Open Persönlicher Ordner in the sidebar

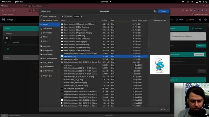[x=50, y=20]
